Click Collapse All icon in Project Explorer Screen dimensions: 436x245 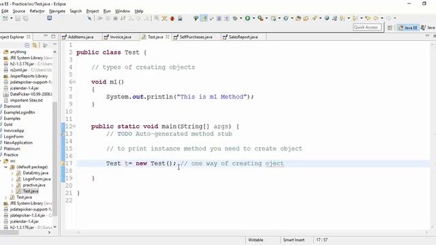(x=27, y=45)
